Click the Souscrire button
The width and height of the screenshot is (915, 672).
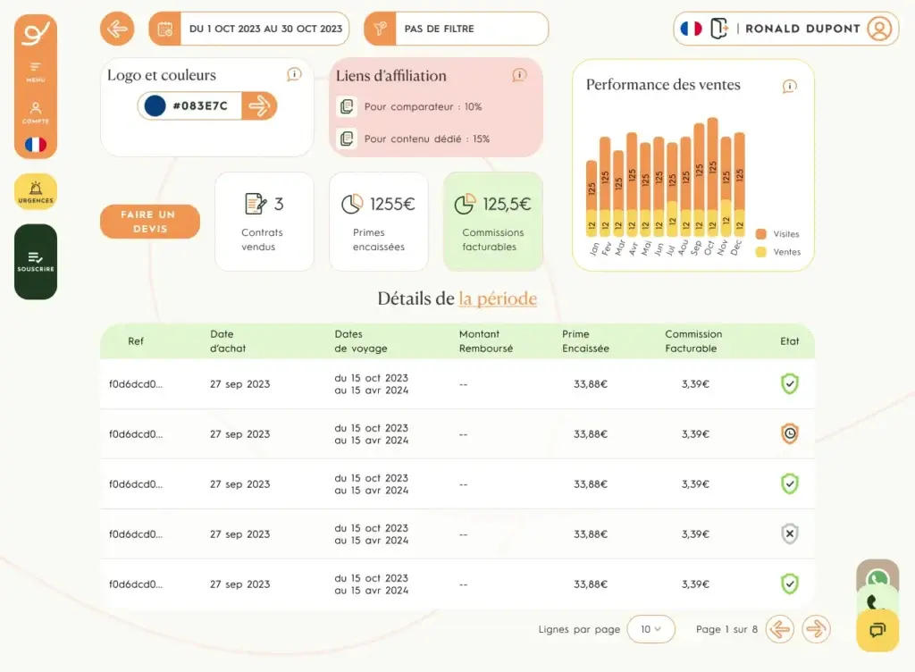(36, 261)
